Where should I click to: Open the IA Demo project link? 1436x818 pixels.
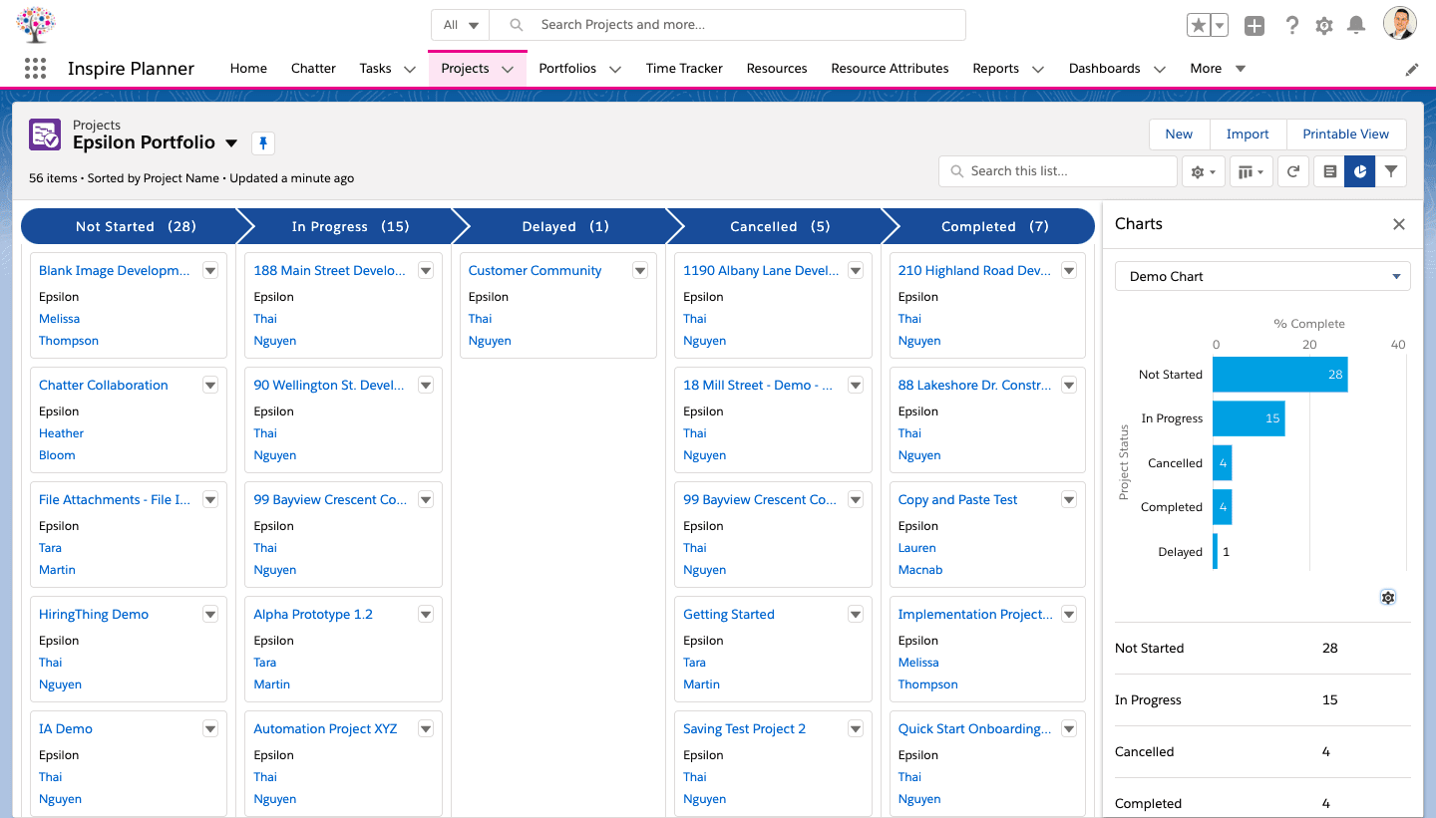pos(65,728)
